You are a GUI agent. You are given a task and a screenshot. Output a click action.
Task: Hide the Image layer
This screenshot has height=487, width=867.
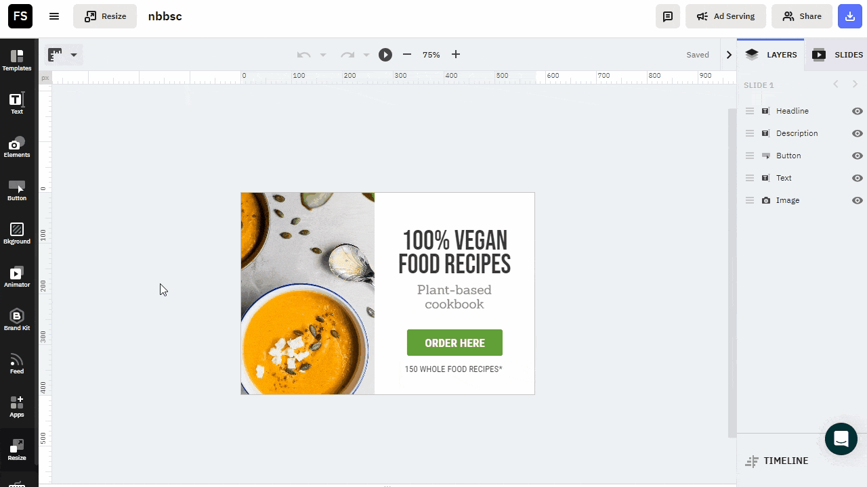[x=857, y=200]
